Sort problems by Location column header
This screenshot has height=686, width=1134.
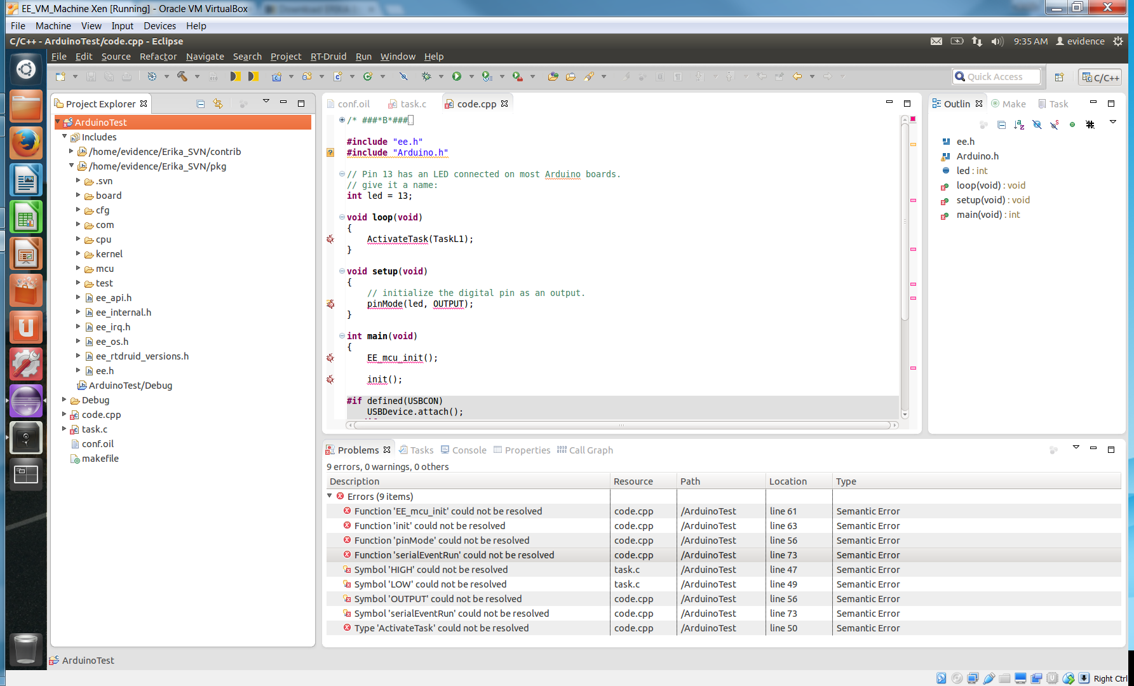click(x=799, y=481)
